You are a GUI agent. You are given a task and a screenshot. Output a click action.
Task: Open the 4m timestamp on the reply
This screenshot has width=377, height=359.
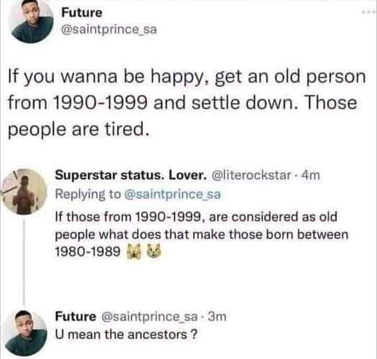[x=310, y=175]
